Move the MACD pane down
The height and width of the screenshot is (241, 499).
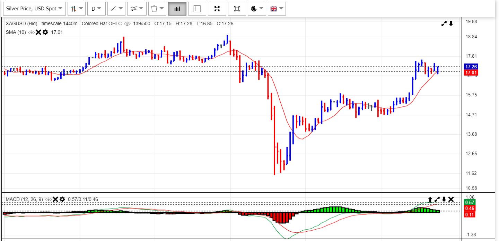(444, 199)
